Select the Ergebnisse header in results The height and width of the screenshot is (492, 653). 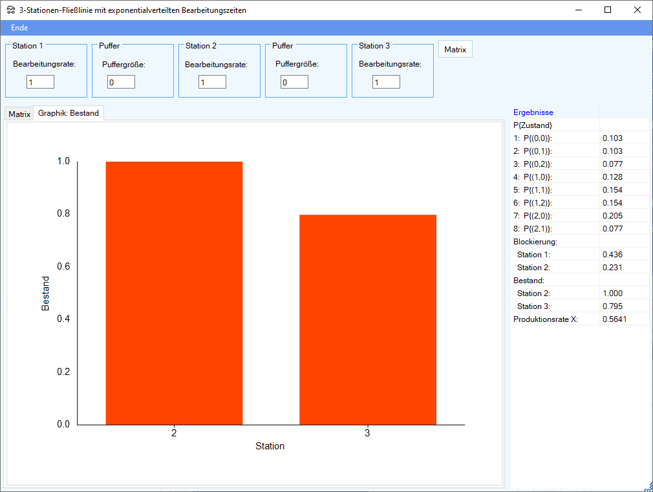point(533,112)
